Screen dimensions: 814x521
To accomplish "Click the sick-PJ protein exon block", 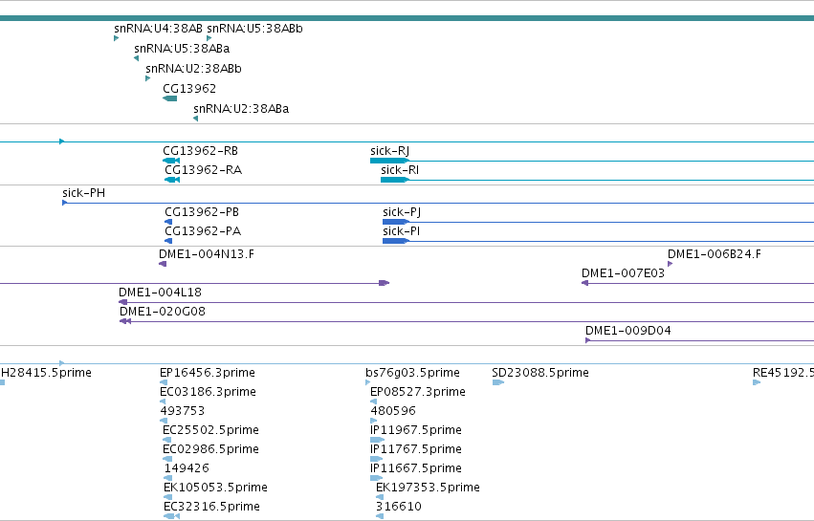I will click(x=396, y=222).
